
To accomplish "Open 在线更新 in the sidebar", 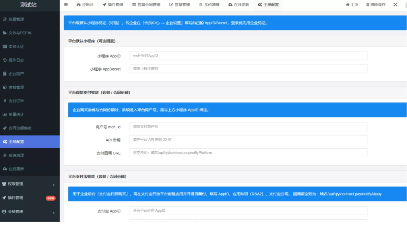I will point(30,169).
